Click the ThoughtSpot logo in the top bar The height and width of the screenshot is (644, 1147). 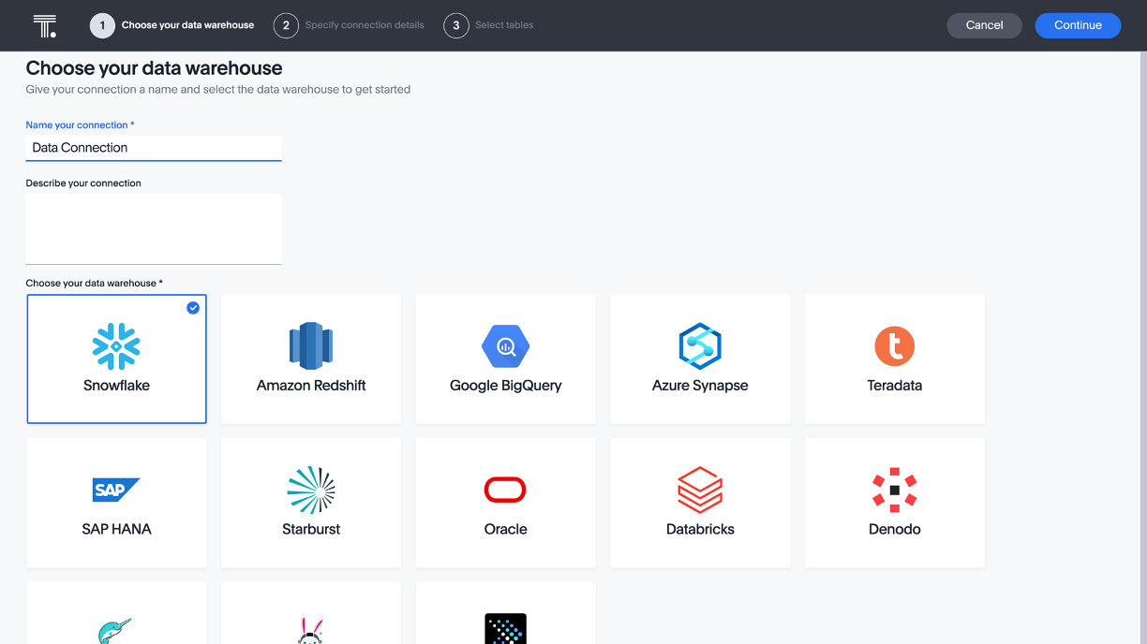point(44,25)
